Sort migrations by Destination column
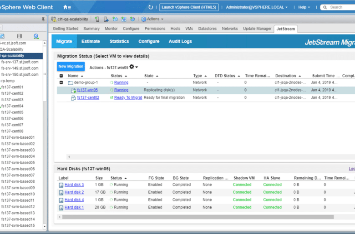This screenshot has height=234, width=355. pyautogui.click(x=288, y=76)
